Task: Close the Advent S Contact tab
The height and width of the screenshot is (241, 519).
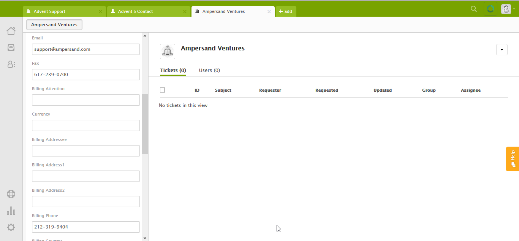Action: (185, 12)
